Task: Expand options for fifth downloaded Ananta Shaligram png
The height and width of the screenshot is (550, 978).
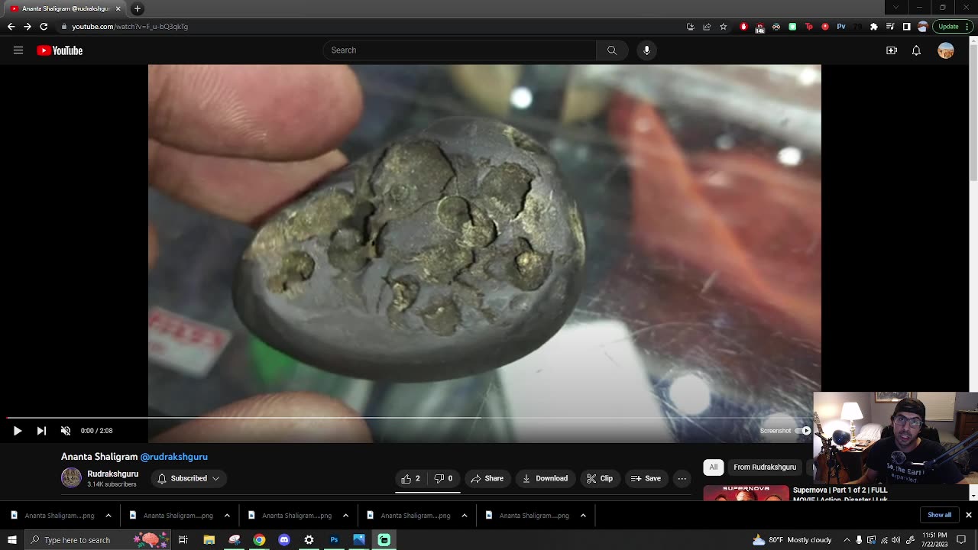Action: tap(583, 516)
